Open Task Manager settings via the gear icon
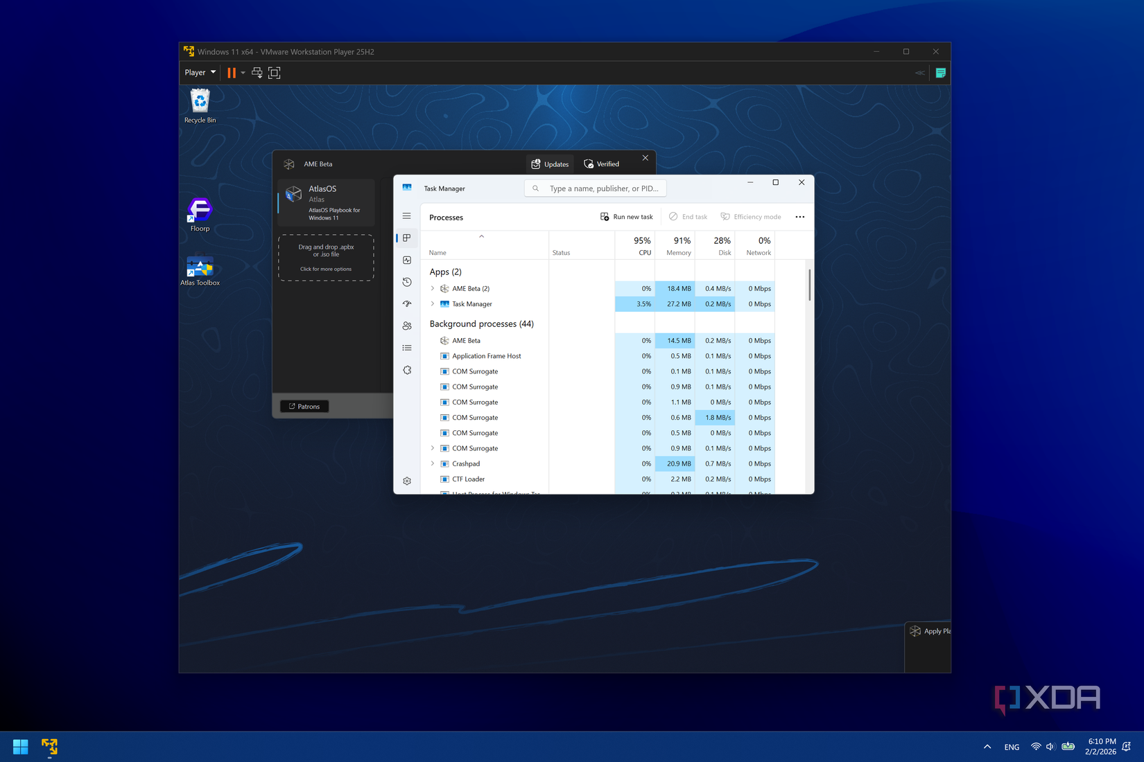Image resolution: width=1144 pixels, height=762 pixels. coord(407,480)
